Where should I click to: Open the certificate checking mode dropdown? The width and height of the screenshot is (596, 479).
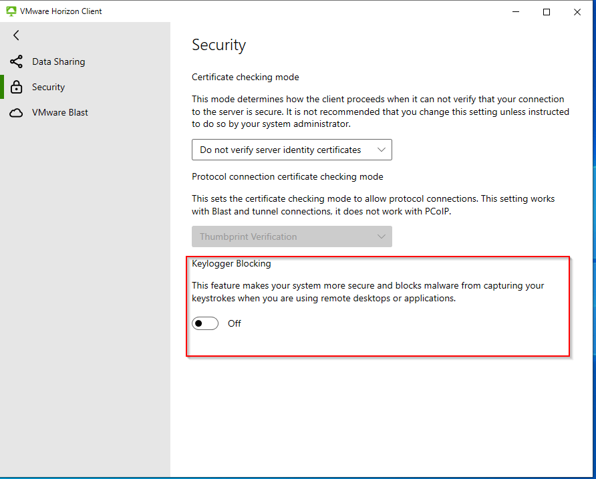point(291,150)
